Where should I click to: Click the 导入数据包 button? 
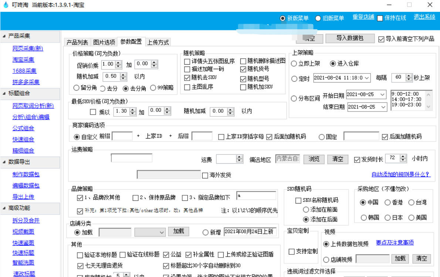350,38
